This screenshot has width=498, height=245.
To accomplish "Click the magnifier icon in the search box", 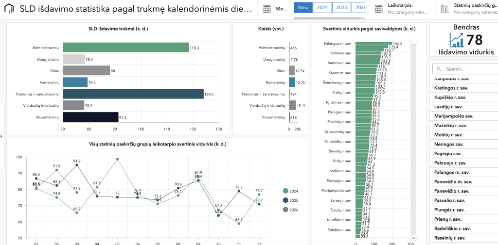I will click(x=439, y=69).
